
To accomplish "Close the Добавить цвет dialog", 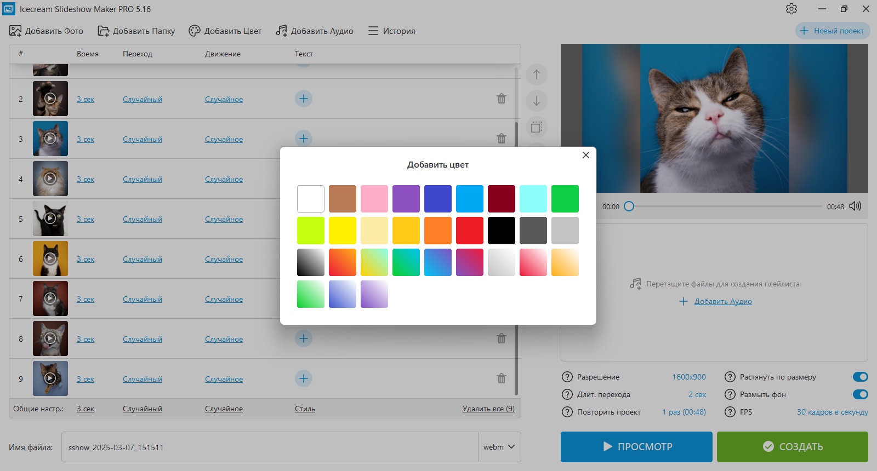I will click(586, 155).
